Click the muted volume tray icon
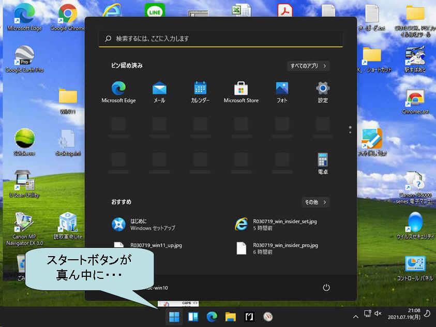The image size is (436, 327). click(378, 314)
